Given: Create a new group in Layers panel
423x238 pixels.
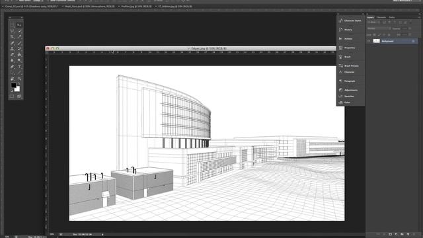Looking at the screenshot, I should click(402, 234).
